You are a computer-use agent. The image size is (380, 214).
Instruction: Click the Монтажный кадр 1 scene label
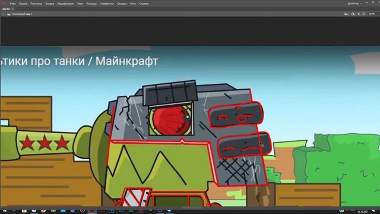coord(22,14)
